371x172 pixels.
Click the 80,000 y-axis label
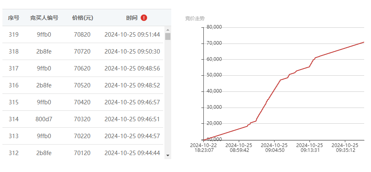click(x=214, y=27)
